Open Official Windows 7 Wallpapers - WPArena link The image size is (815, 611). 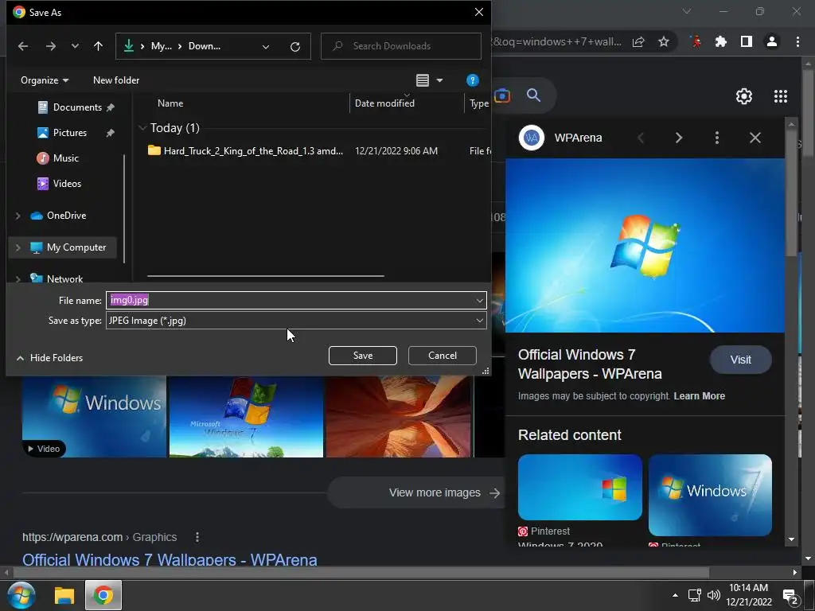(170, 559)
